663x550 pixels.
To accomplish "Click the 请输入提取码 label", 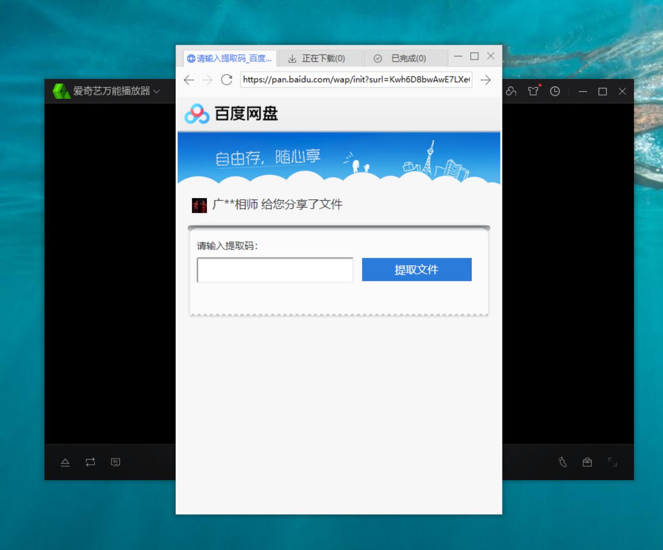I will [227, 246].
